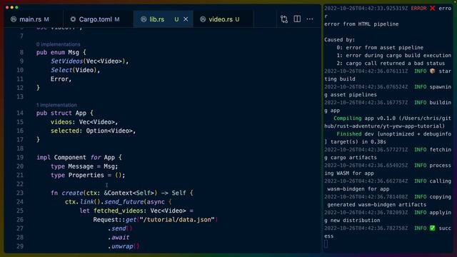
Task: Click 'impl Component for App' line
Action: [79, 157]
